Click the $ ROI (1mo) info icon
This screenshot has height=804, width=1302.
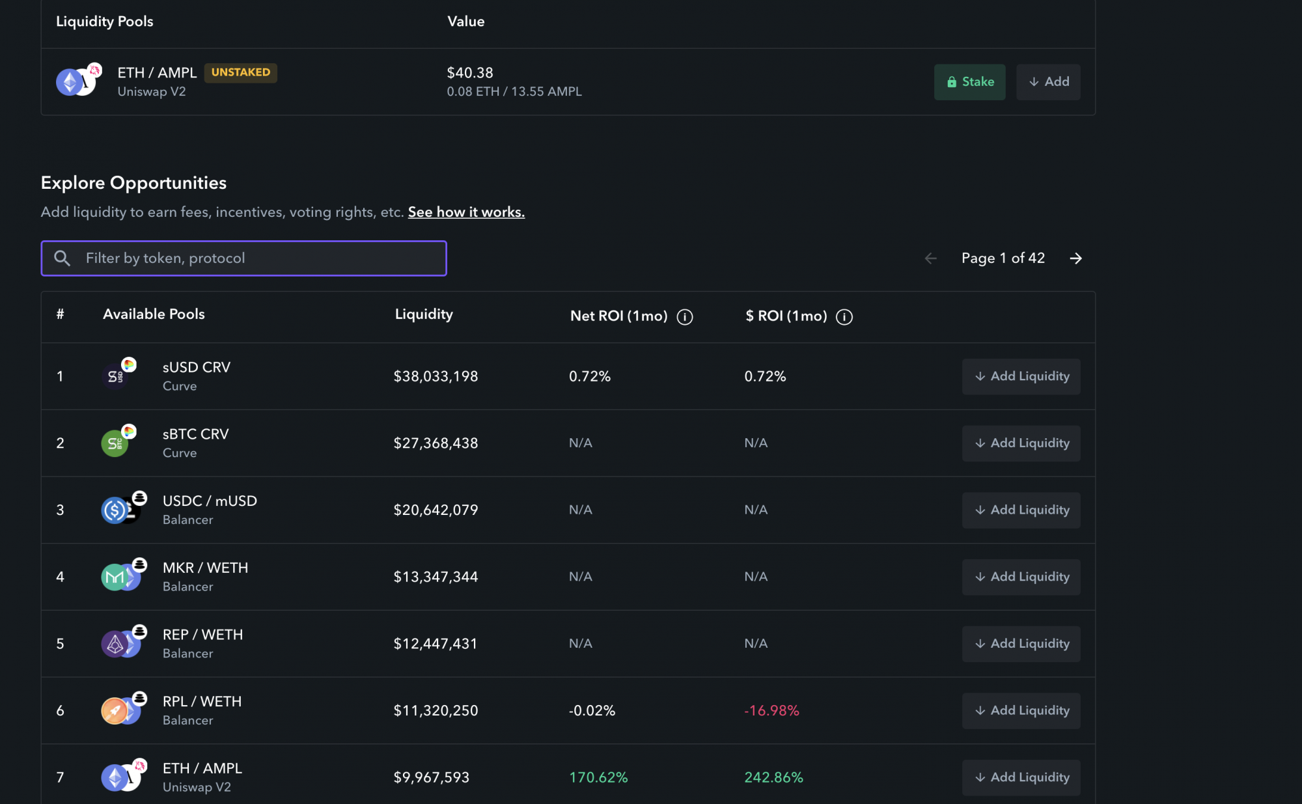pos(844,316)
